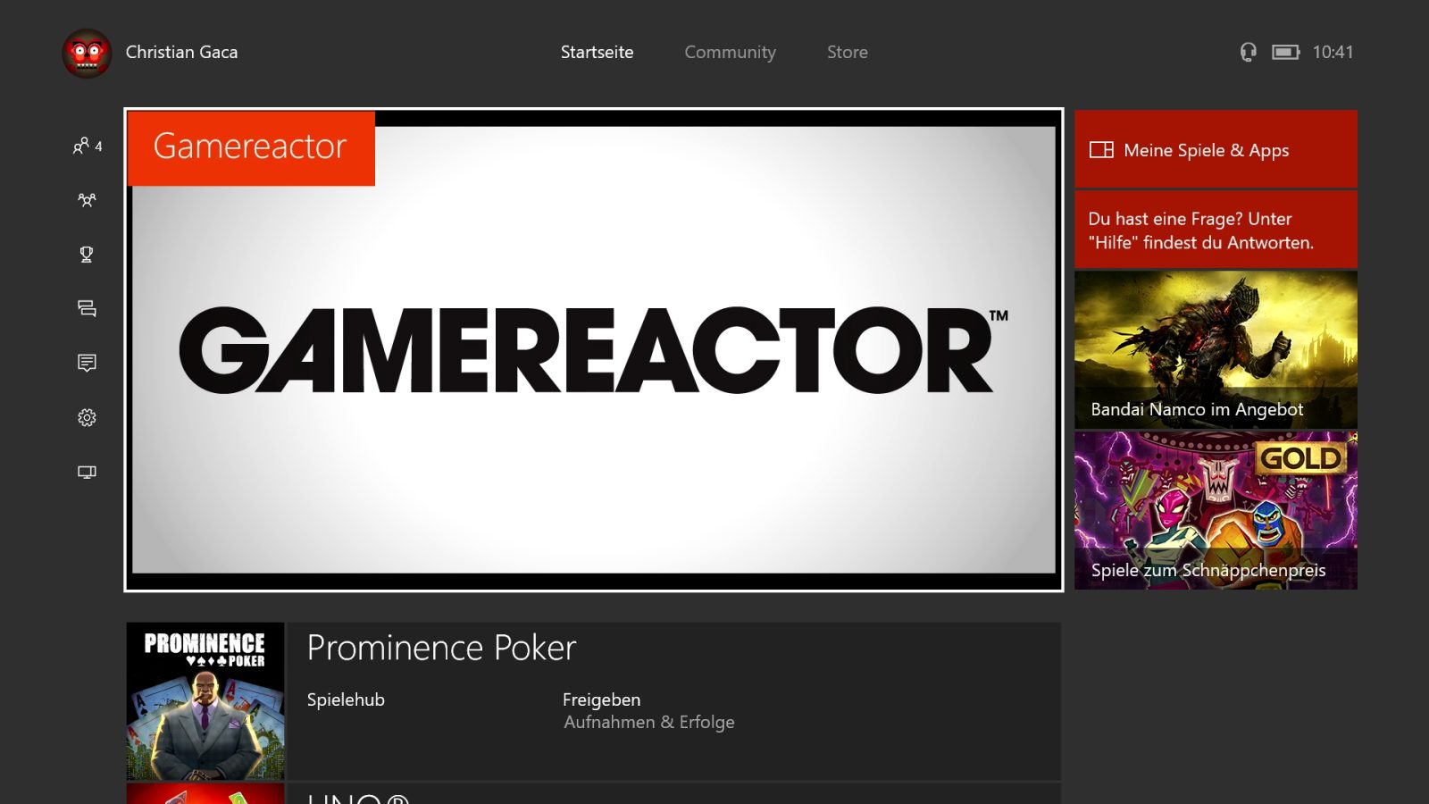Open Meine Spiele & Apps tile
Screen dimensions: 1429x804
pyautogui.click(x=1216, y=149)
